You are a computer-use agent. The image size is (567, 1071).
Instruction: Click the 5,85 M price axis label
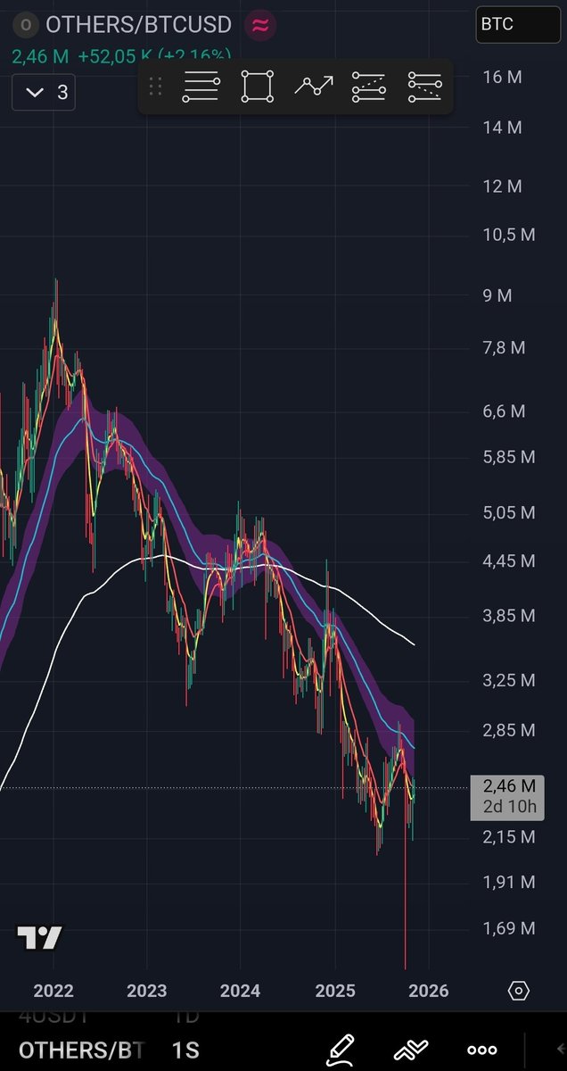tap(509, 457)
